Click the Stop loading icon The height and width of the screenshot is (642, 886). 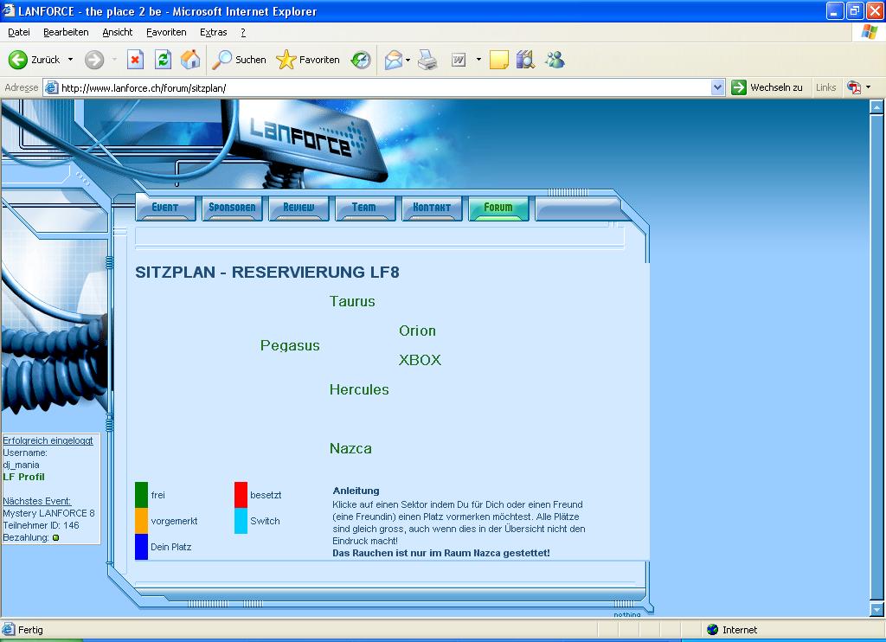(135, 60)
